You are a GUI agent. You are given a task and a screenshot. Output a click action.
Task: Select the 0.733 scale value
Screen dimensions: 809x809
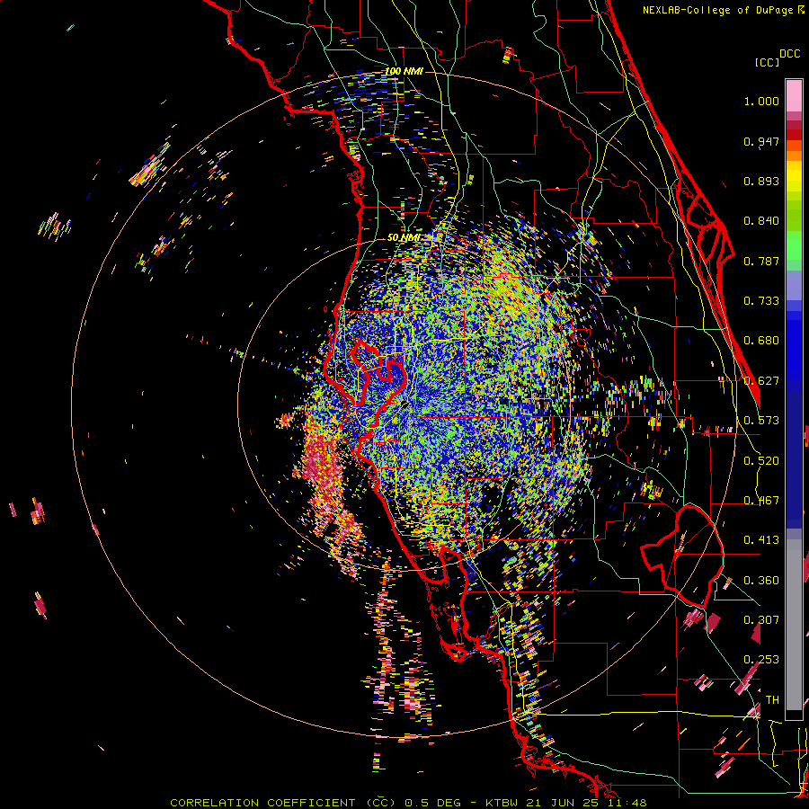coord(761,301)
